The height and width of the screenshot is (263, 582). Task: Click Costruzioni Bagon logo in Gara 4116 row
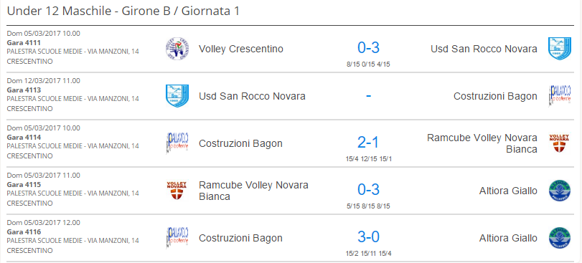pos(177,238)
